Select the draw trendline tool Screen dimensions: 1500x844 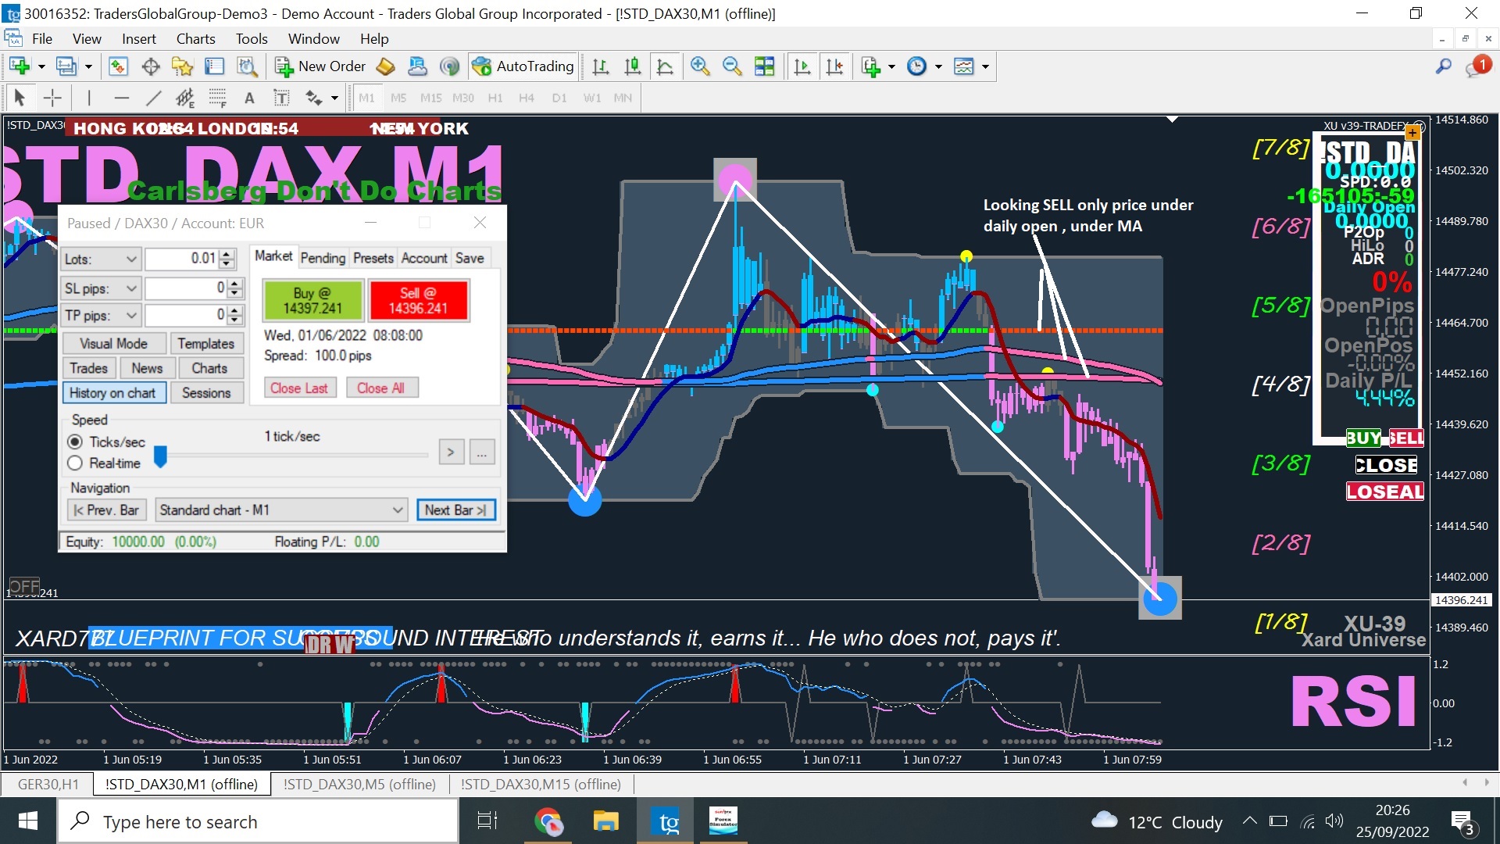(153, 98)
